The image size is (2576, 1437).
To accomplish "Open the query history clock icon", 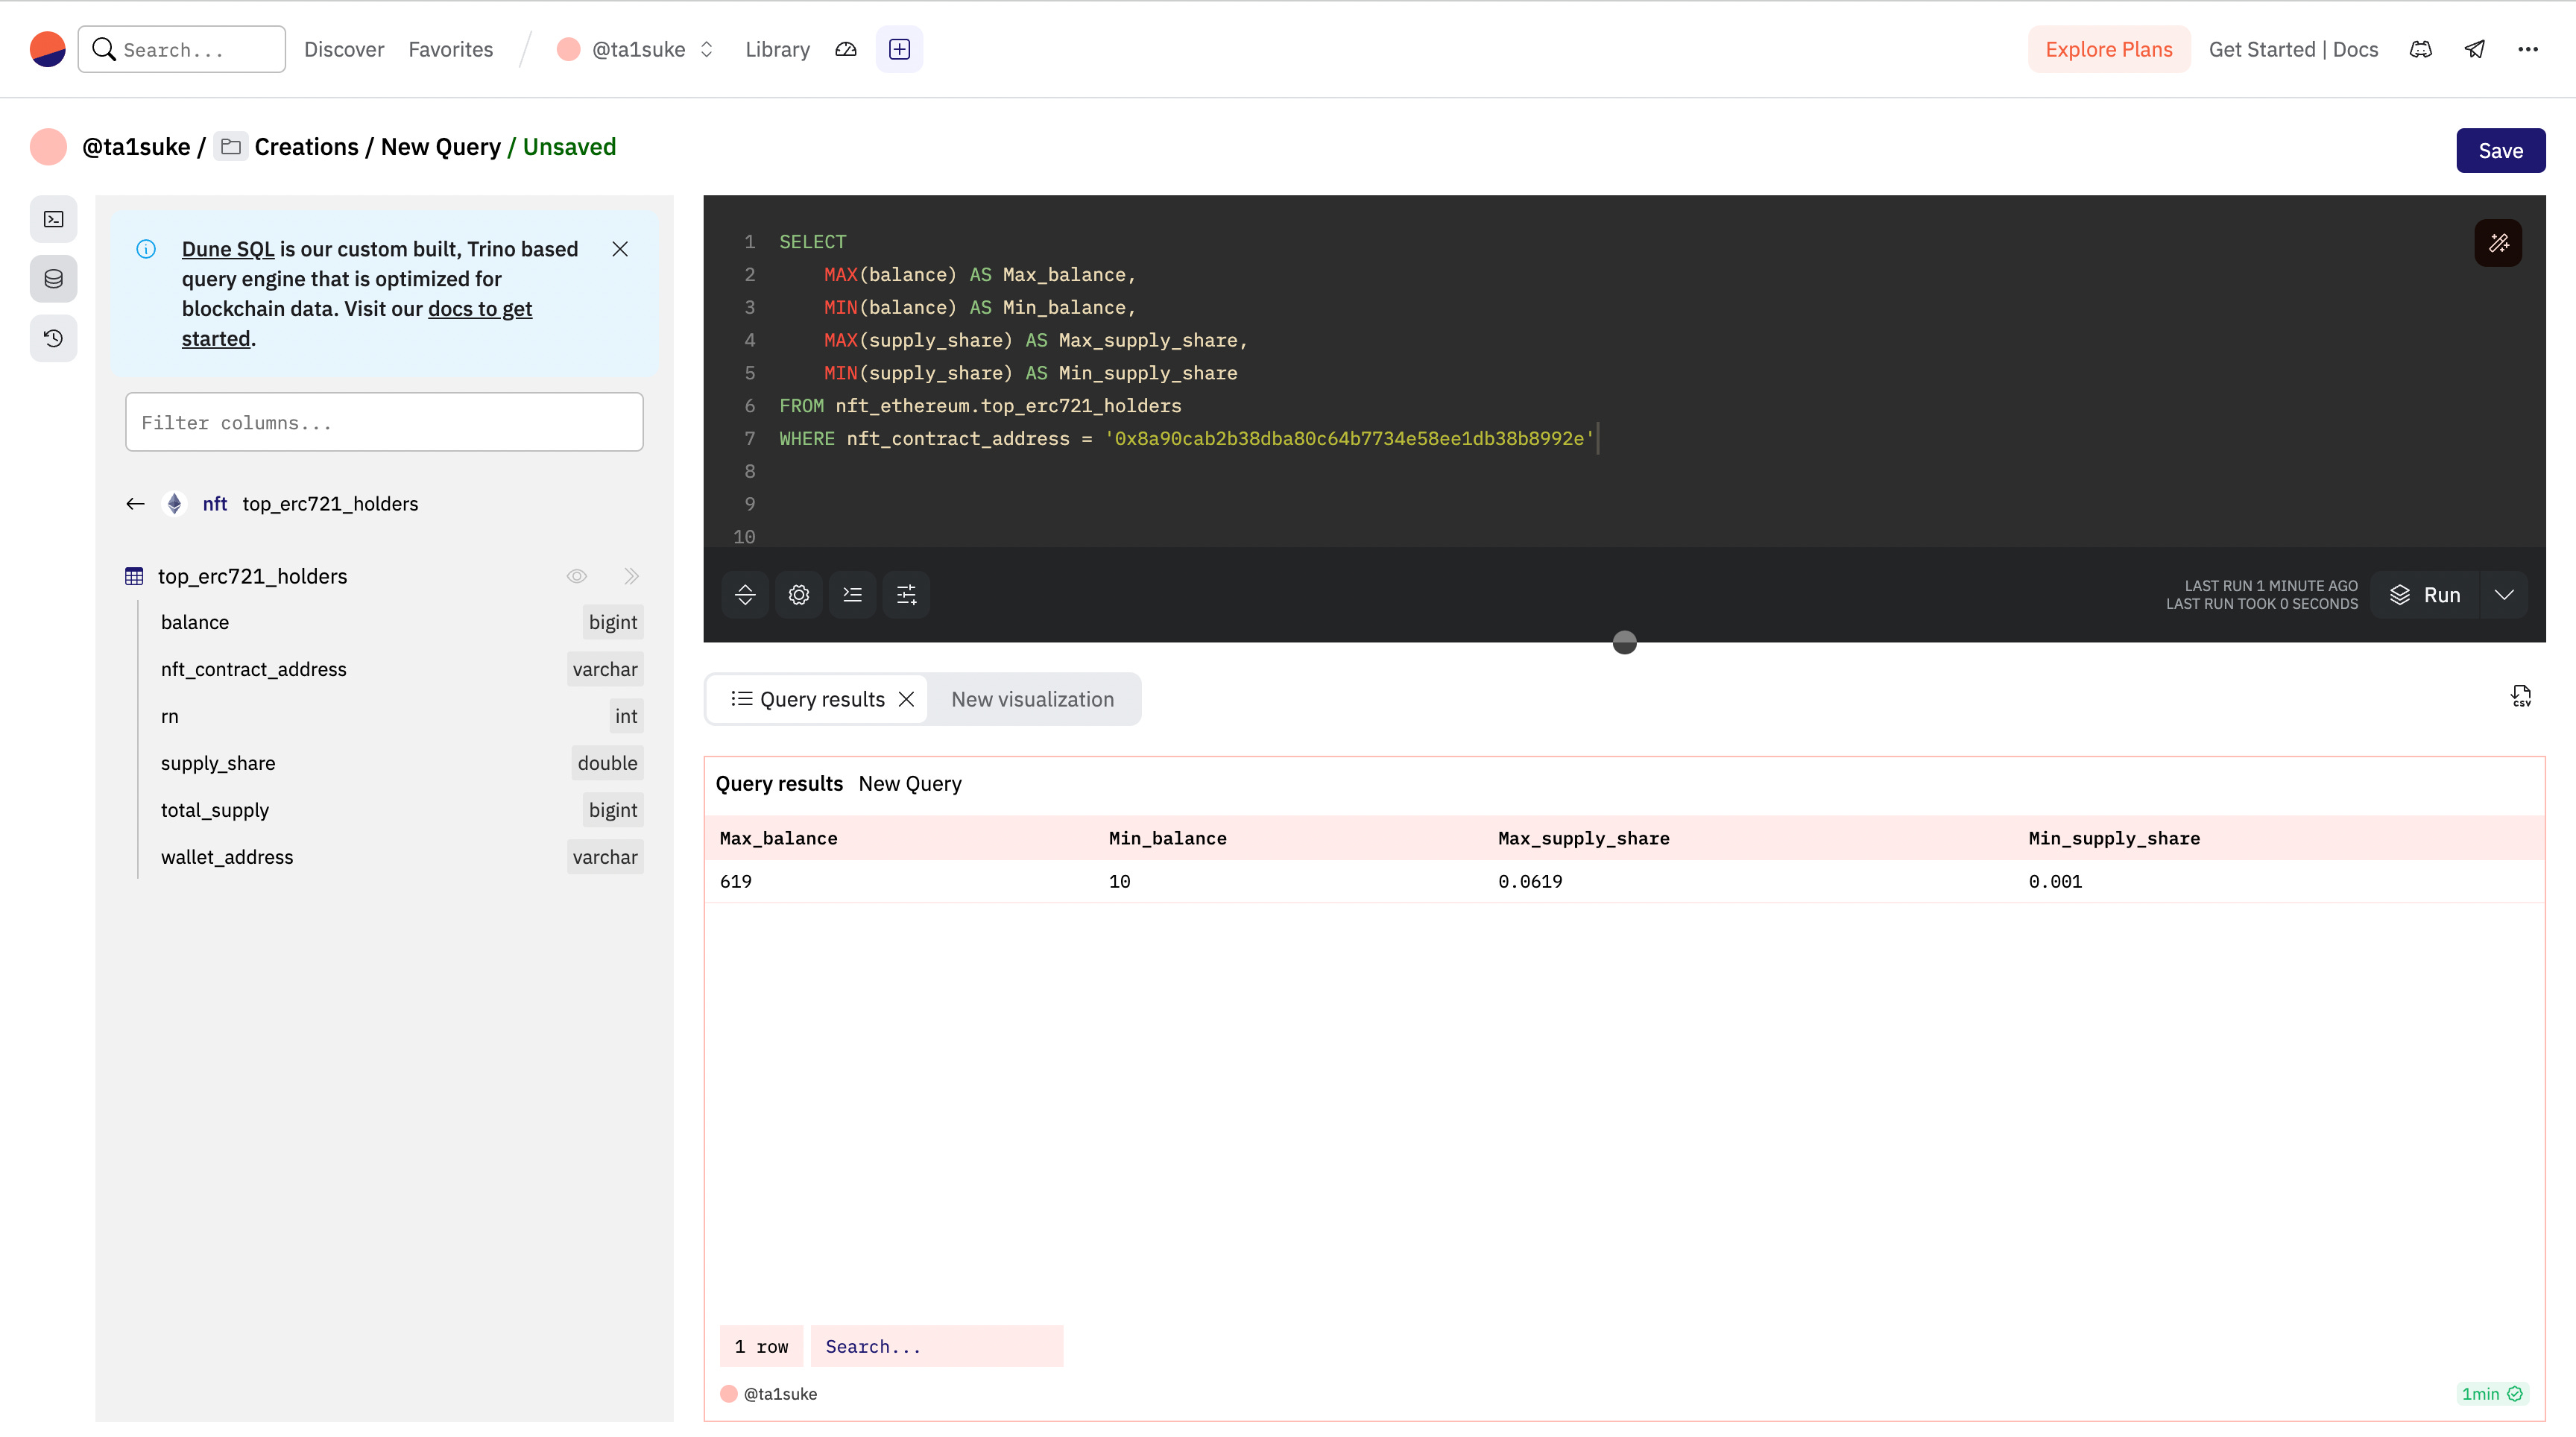I will click(54, 338).
